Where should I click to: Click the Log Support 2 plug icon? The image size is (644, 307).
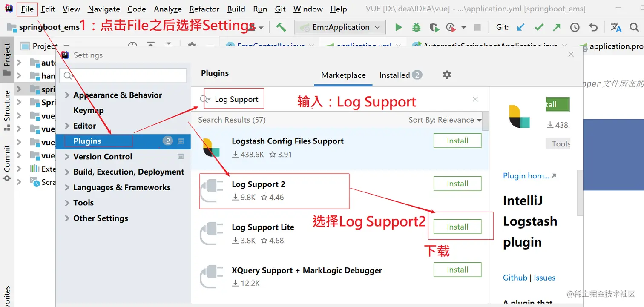pos(212,191)
